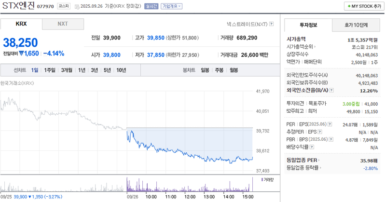
Task: Click the 저가 value 37,850
Action: click(x=155, y=55)
